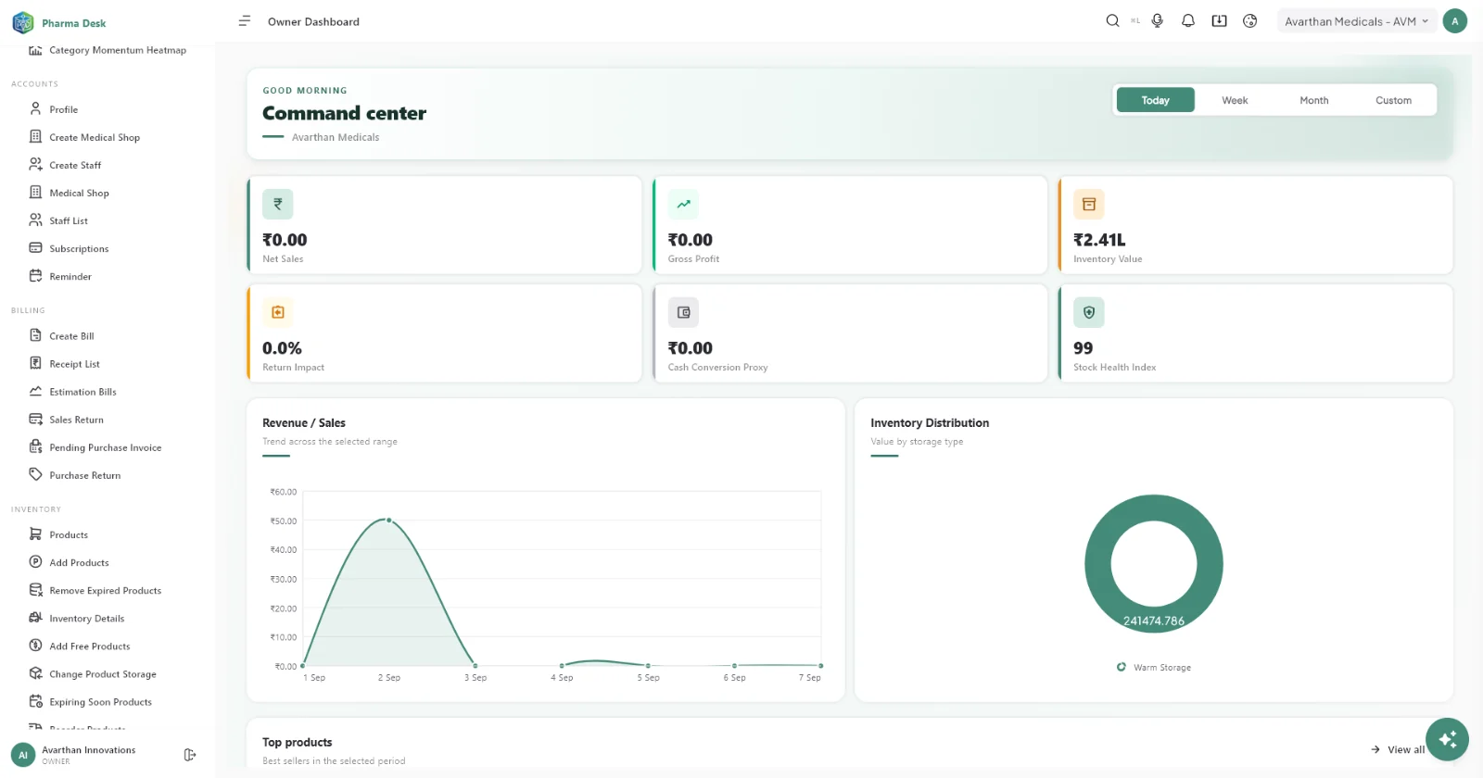
Task: Click the Stock Health Index shield icon
Action: coord(1089,312)
